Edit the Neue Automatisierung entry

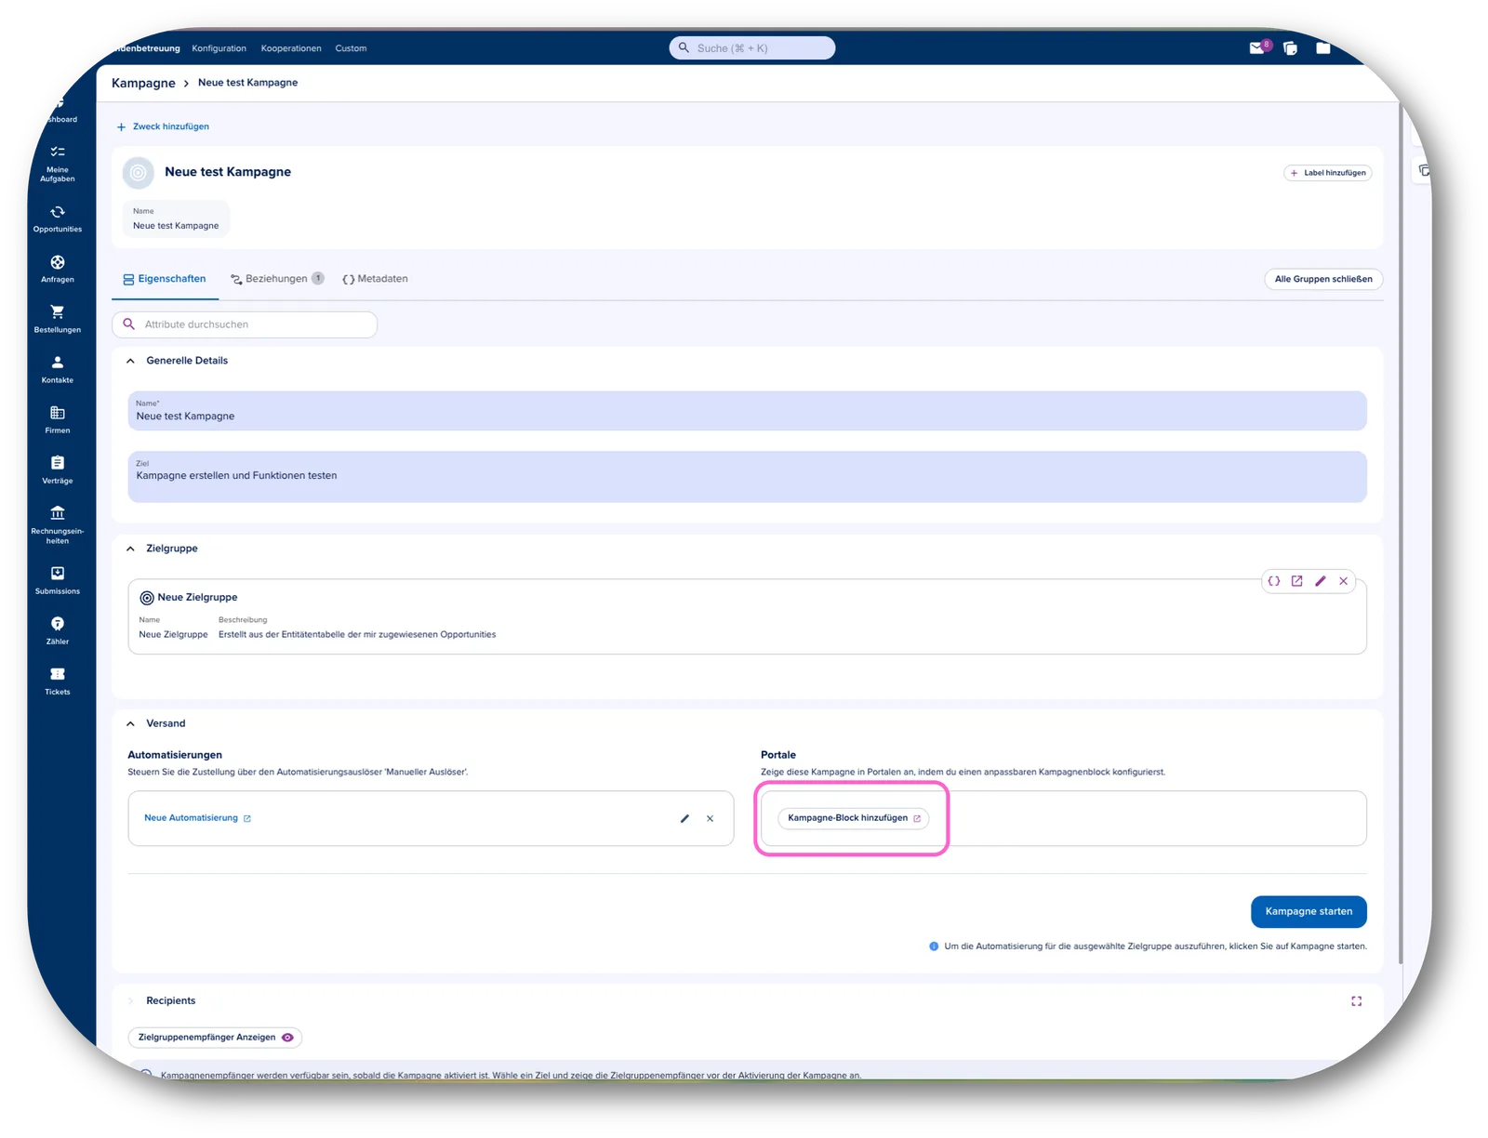point(685,818)
